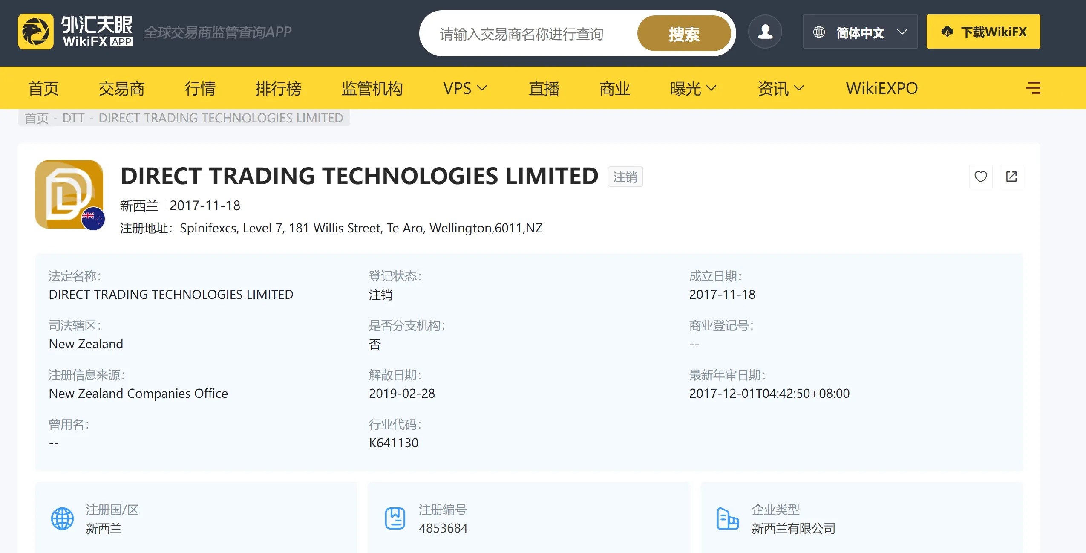Click the DTT company logo
Image resolution: width=1086 pixels, height=553 pixels.
[x=69, y=194]
